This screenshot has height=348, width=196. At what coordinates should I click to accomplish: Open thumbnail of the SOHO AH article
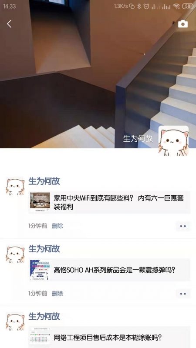40,270
